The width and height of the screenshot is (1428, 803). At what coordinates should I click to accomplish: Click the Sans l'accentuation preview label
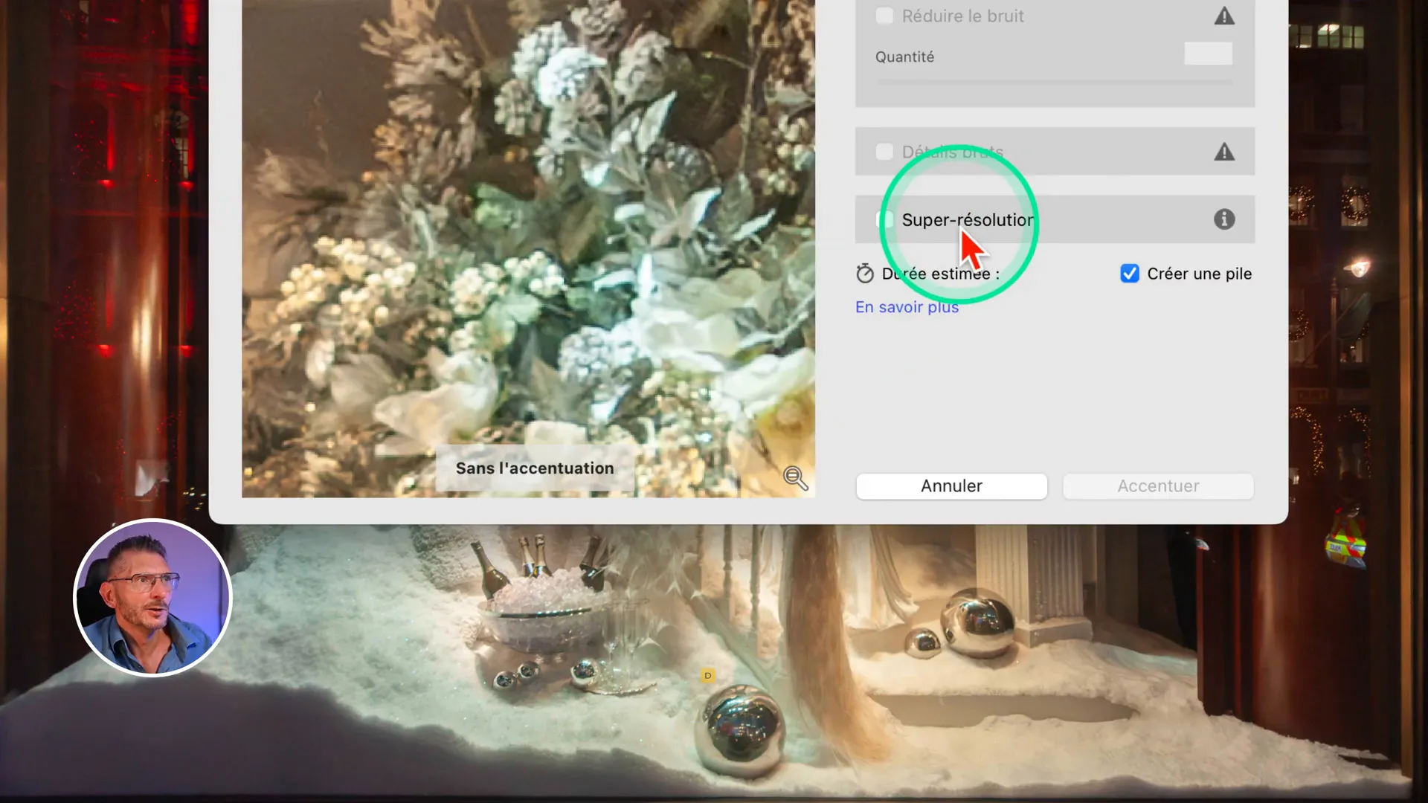tap(535, 468)
